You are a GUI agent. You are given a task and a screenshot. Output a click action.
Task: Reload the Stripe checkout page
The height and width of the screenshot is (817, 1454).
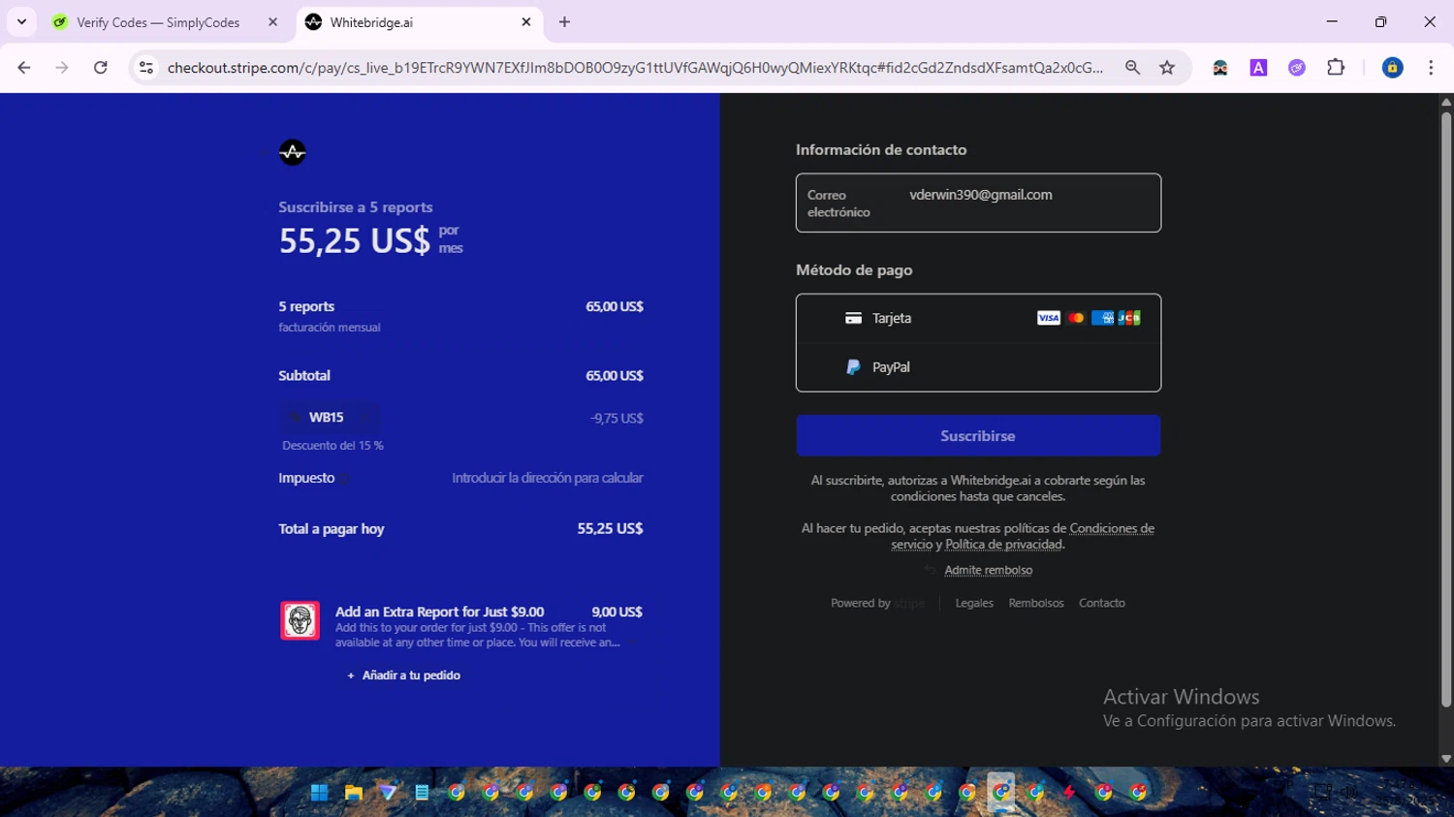(101, 68)
